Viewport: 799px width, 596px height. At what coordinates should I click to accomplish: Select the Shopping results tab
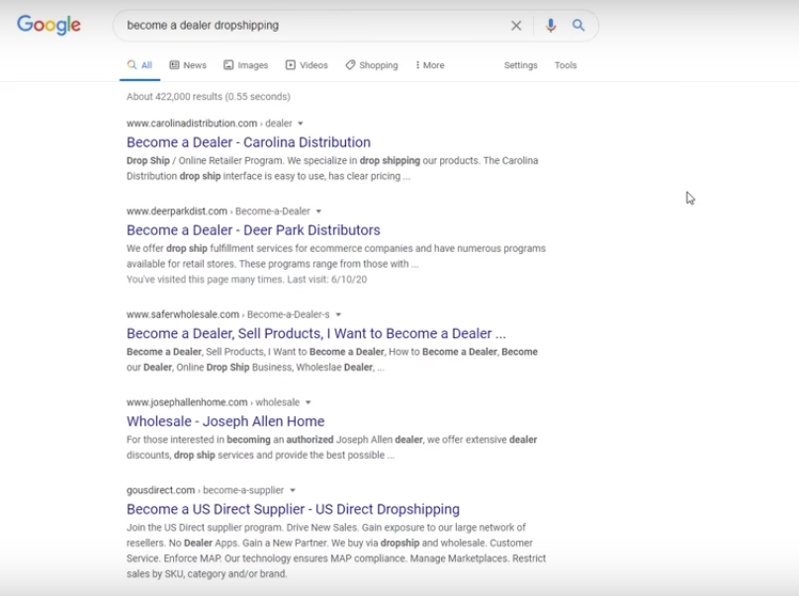pyautogui.click(x=372, y=65)
